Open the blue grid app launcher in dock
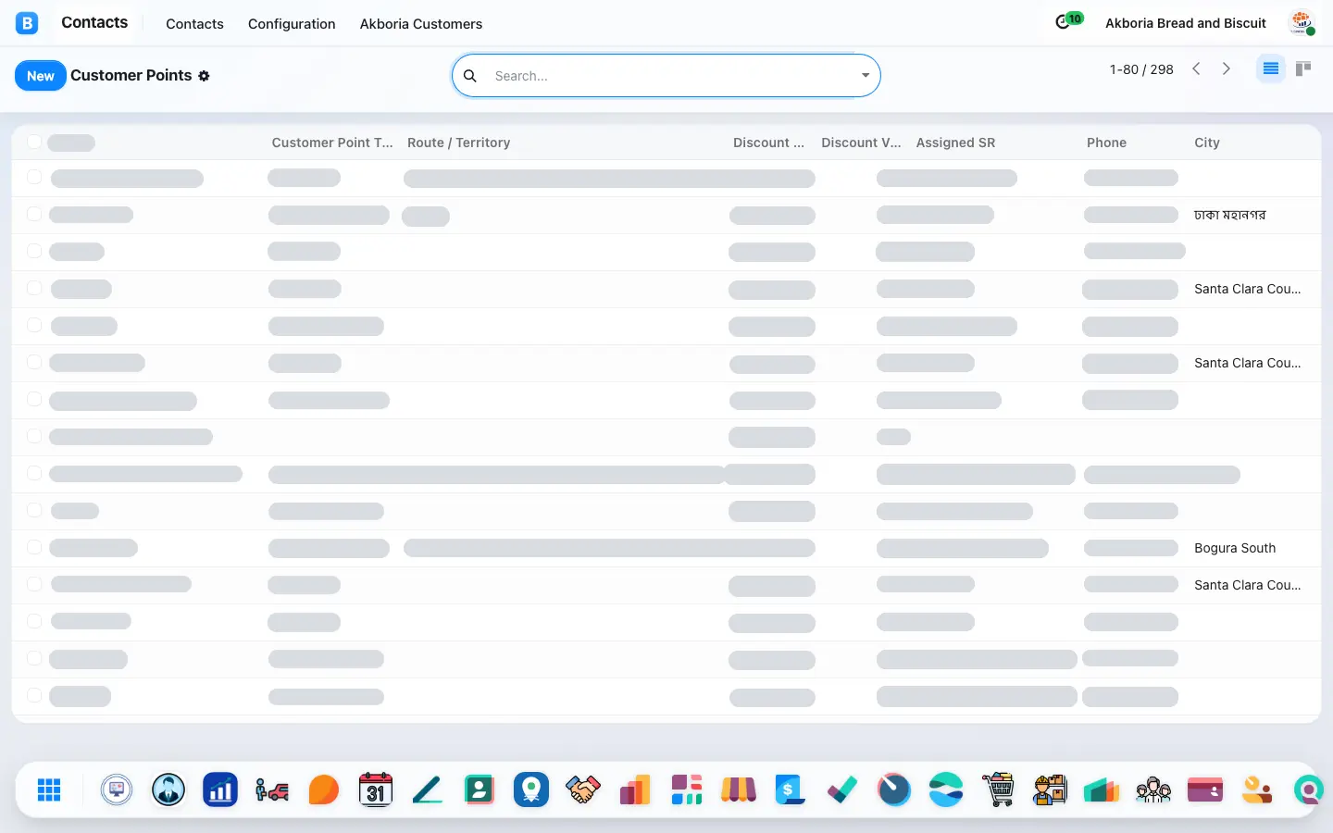Screen dimensions: 1333x833 (x=49, y=789)
